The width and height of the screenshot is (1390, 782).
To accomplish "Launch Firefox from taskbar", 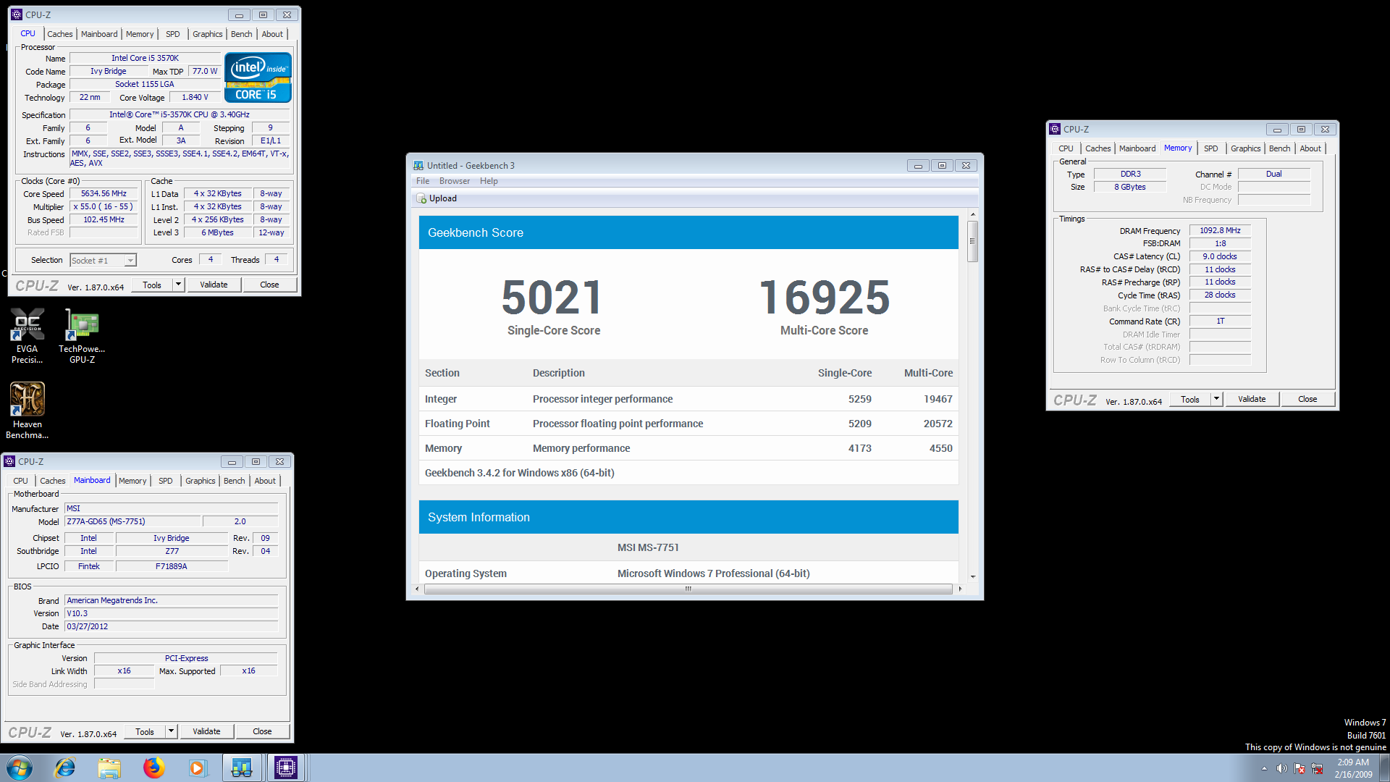I will click(153, 768).
